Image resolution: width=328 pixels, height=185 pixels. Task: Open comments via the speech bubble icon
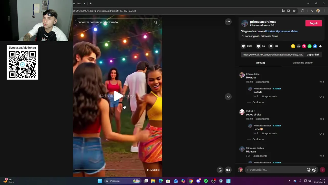pyautogui.click(x=259, y=46)
